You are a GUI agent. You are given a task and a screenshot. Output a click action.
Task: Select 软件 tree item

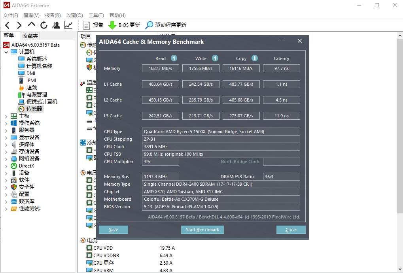20,180
